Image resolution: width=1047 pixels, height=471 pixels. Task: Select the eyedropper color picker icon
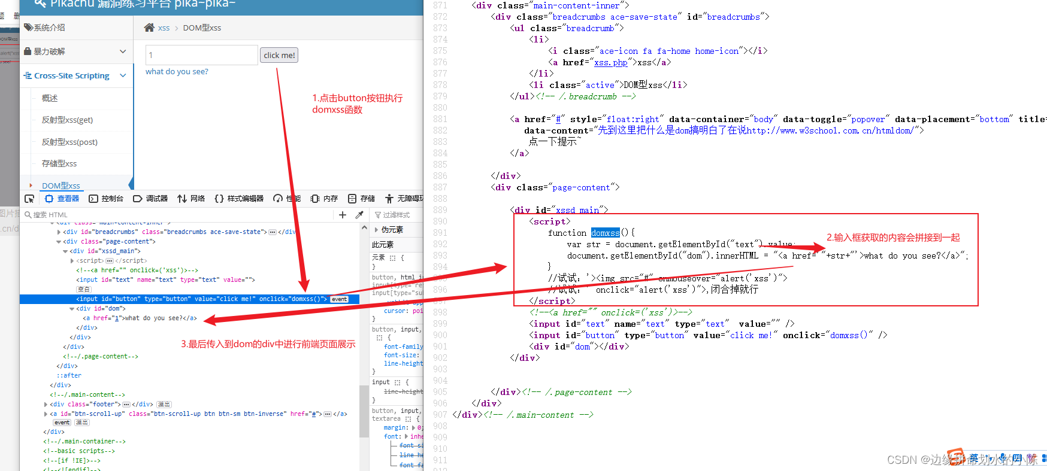pyautogui.click(x=359, y=215)
